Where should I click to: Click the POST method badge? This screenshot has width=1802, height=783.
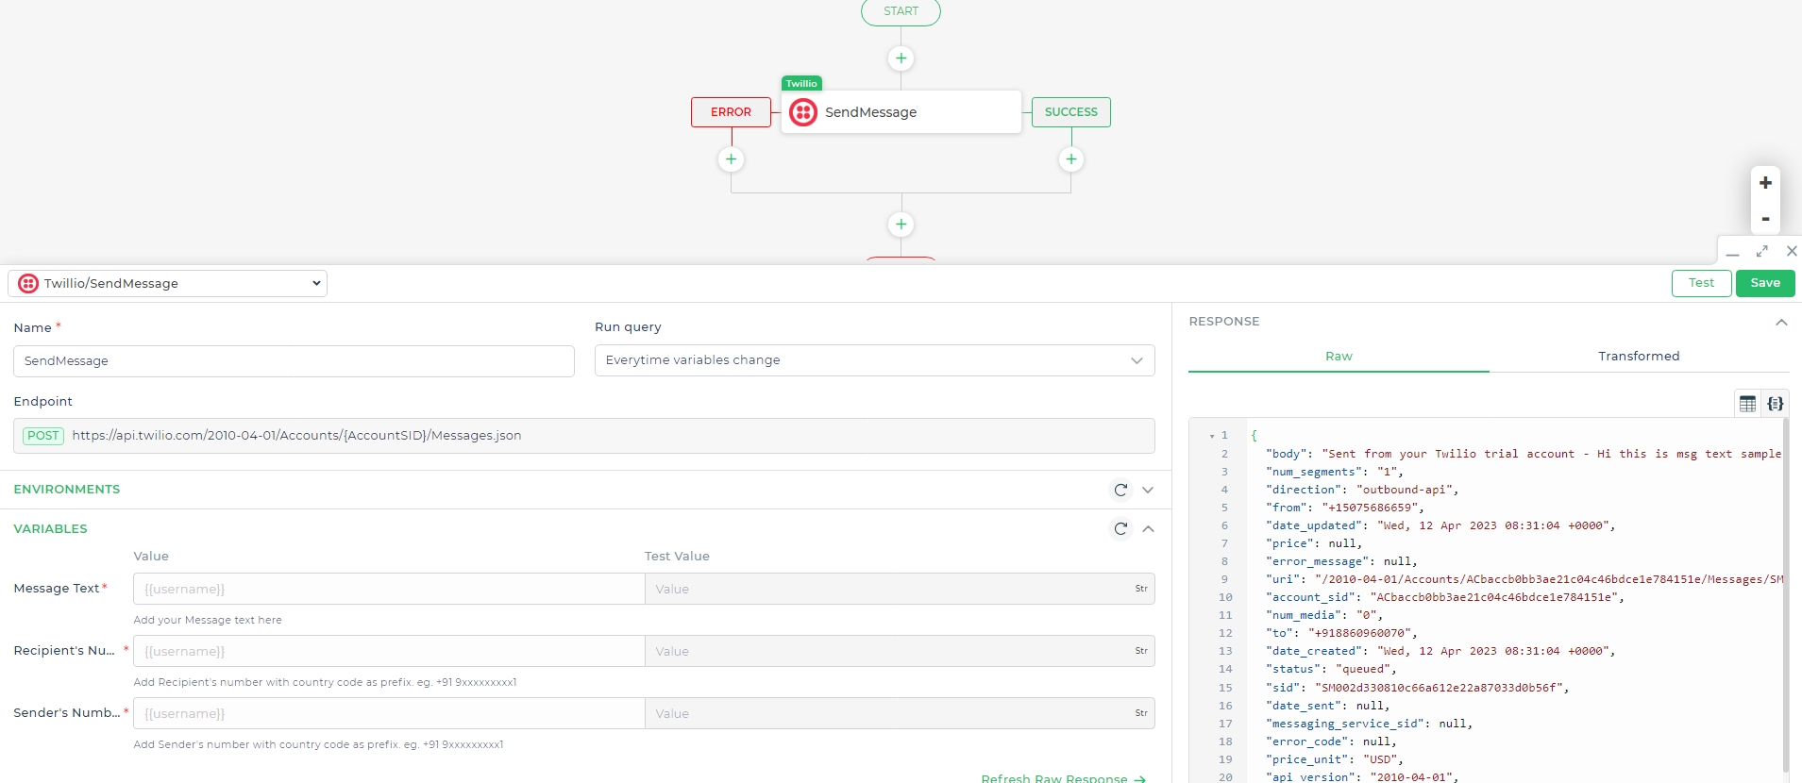(x=43, y=436)
